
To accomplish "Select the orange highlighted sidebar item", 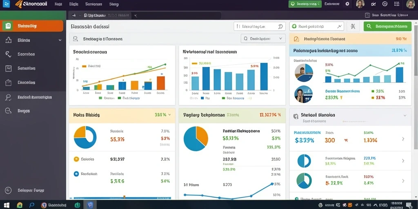I will (x=31, y=26).
